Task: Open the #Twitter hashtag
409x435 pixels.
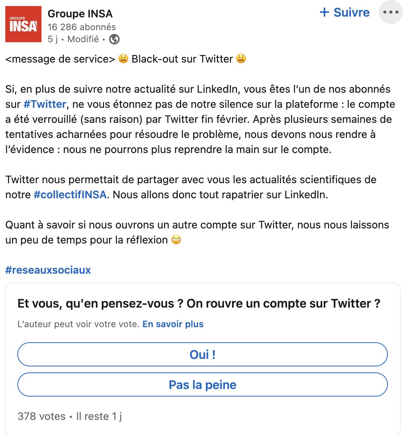Action: (x=45, y=104)
